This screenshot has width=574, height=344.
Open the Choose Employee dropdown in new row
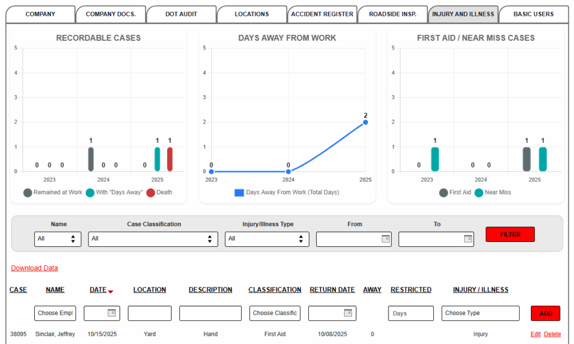click(x=55, y=313)
